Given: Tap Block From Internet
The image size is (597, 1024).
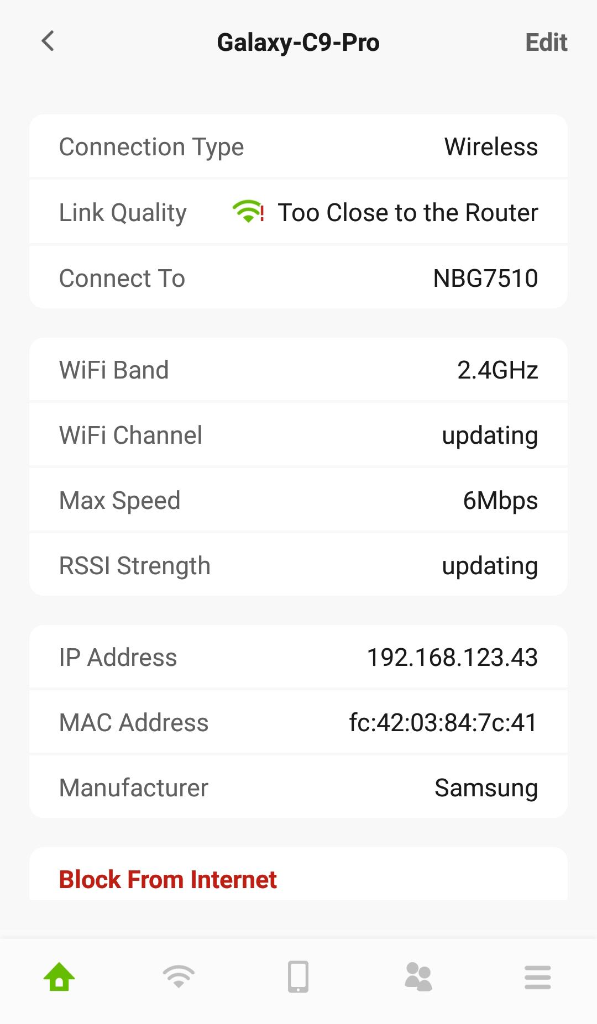Looking at the screenshot, I should pos(167,879).
